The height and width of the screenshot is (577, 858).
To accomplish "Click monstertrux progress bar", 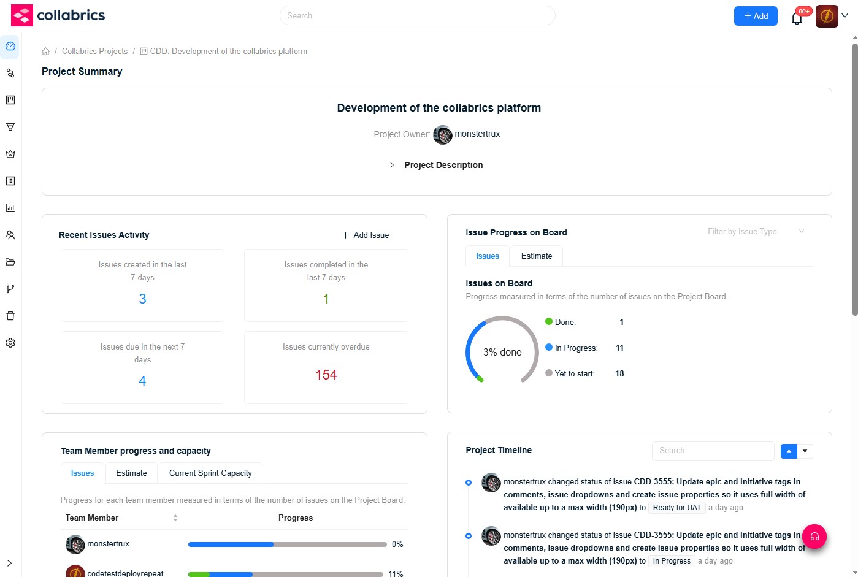I will click(288, 545).
